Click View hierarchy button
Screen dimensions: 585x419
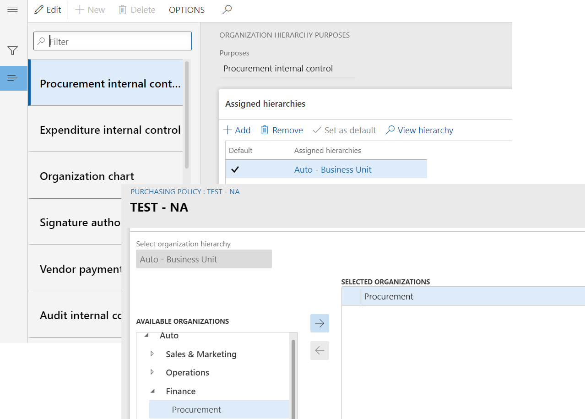[x=420, y=131]
